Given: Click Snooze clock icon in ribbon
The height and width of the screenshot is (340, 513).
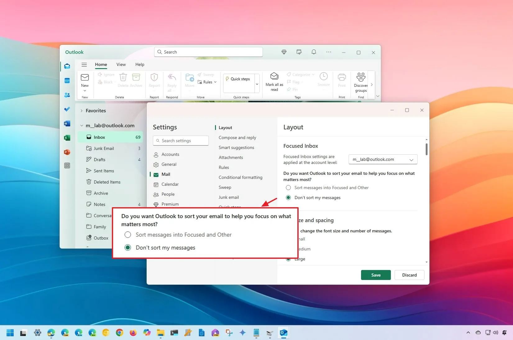Looking at the screenshot, I should tap(323, 79).
